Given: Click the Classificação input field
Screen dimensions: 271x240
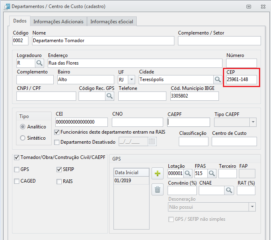Looking at the screenshot, I should click(194, 141).
